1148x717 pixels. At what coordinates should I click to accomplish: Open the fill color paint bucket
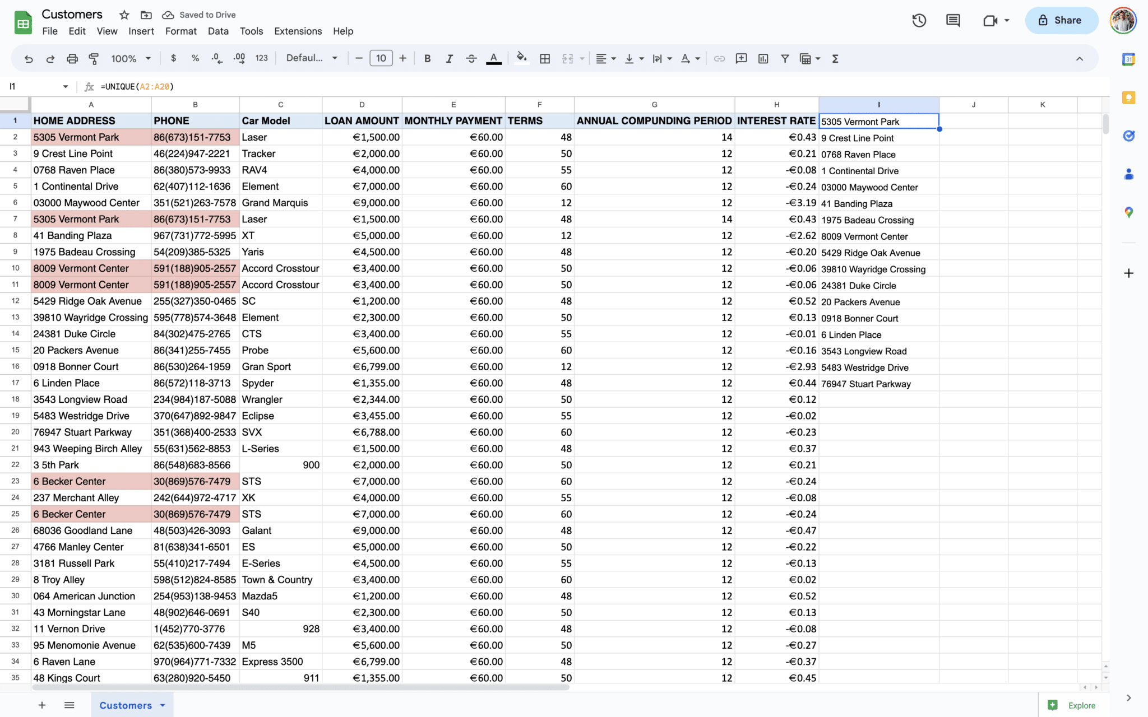tap(521, 58)
